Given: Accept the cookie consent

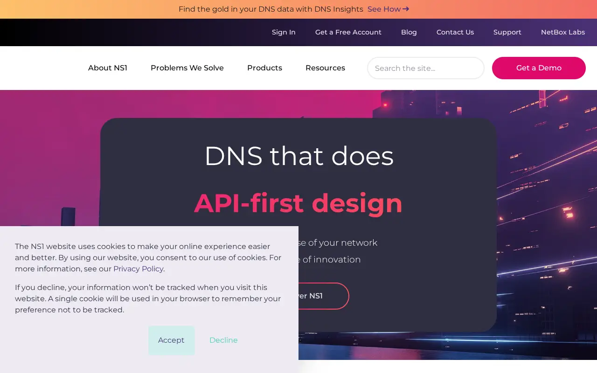Looking at the screenshot, I should [171, 340].
